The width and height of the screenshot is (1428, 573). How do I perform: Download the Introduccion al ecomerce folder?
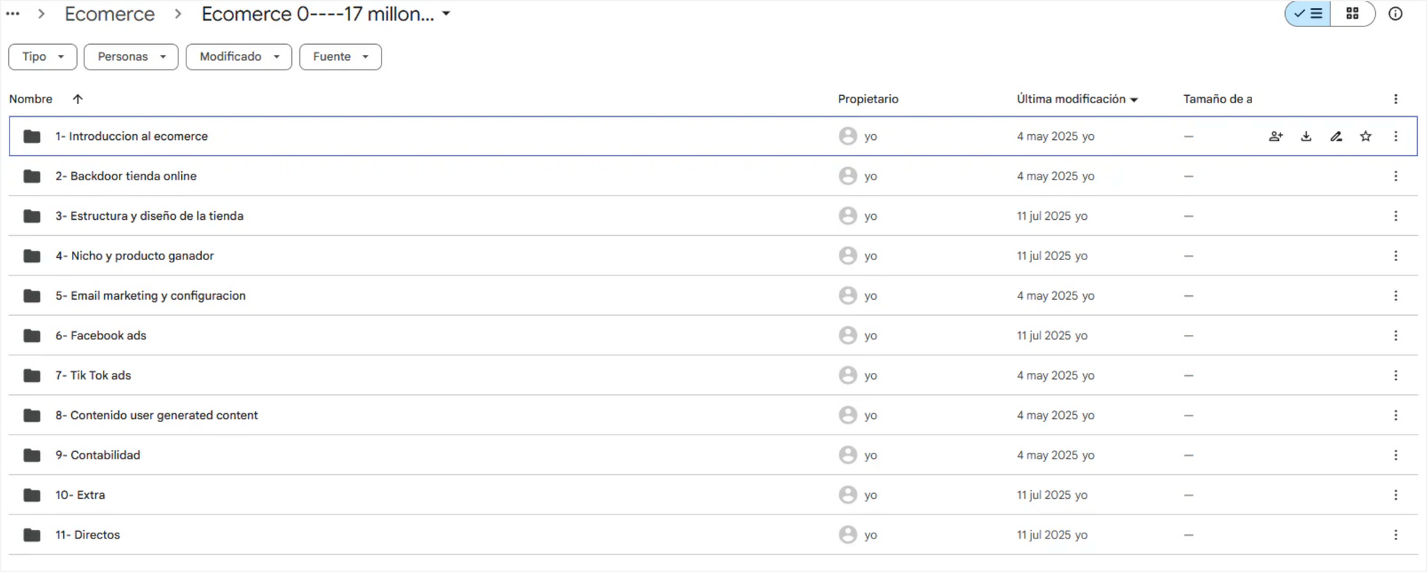tap(1305, 136)
